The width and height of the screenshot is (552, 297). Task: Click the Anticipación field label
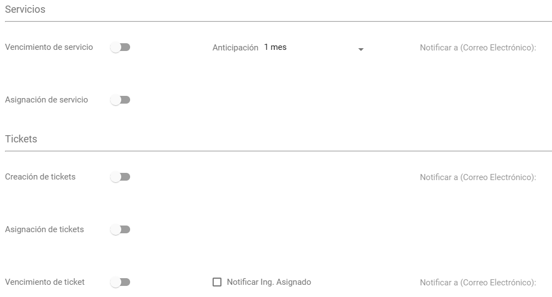(x=235, y=48)
